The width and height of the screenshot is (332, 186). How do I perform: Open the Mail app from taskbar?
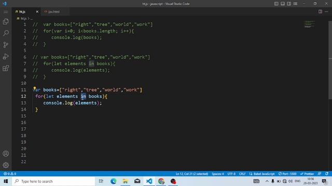click(137, 181)
